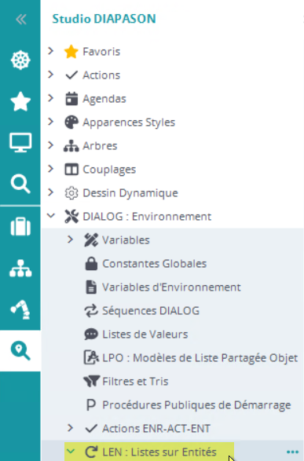The width and height of the screenshot is (304, 461).
Task: Collapse DIALOG : Environnement node
Action: (x=51, y=216)
